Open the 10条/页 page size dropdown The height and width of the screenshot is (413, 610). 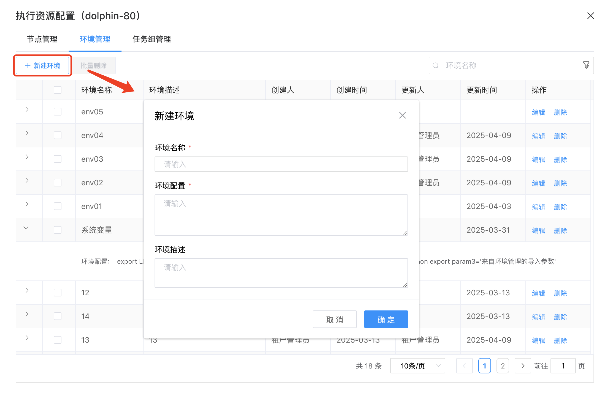click(x=417, y=366)
